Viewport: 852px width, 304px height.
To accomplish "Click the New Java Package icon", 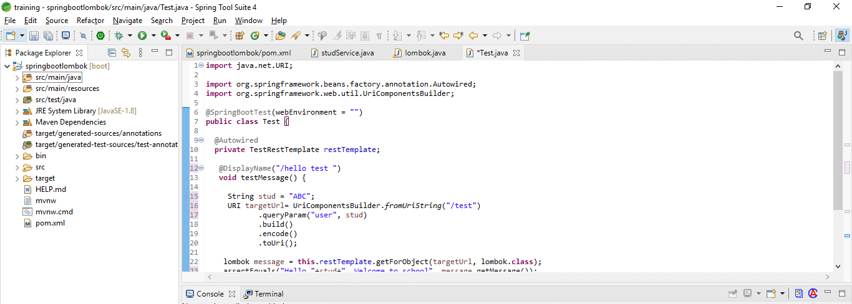I will click(x=240, y=36).
